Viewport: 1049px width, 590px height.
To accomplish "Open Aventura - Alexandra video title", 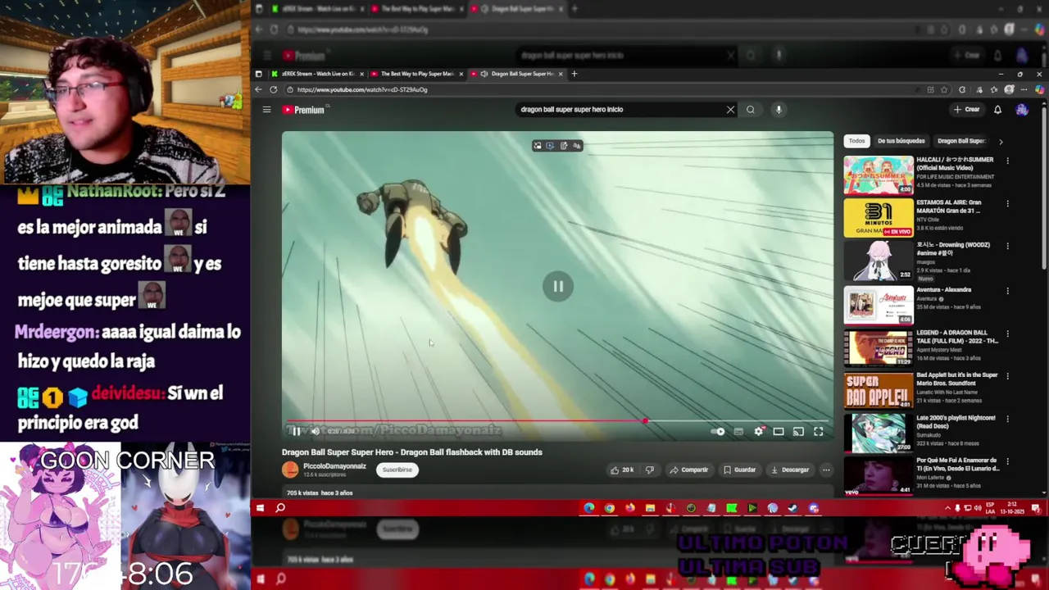I will (943, 290).
